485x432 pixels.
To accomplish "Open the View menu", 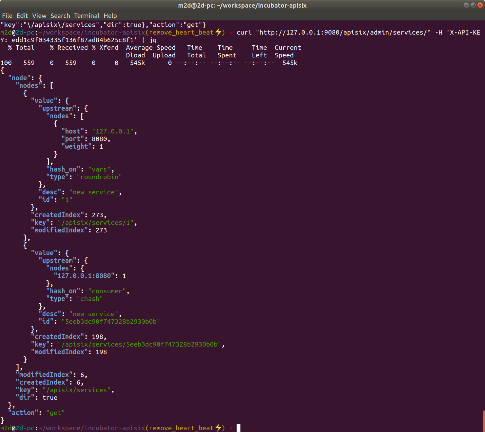I will (x=39, y=16).
